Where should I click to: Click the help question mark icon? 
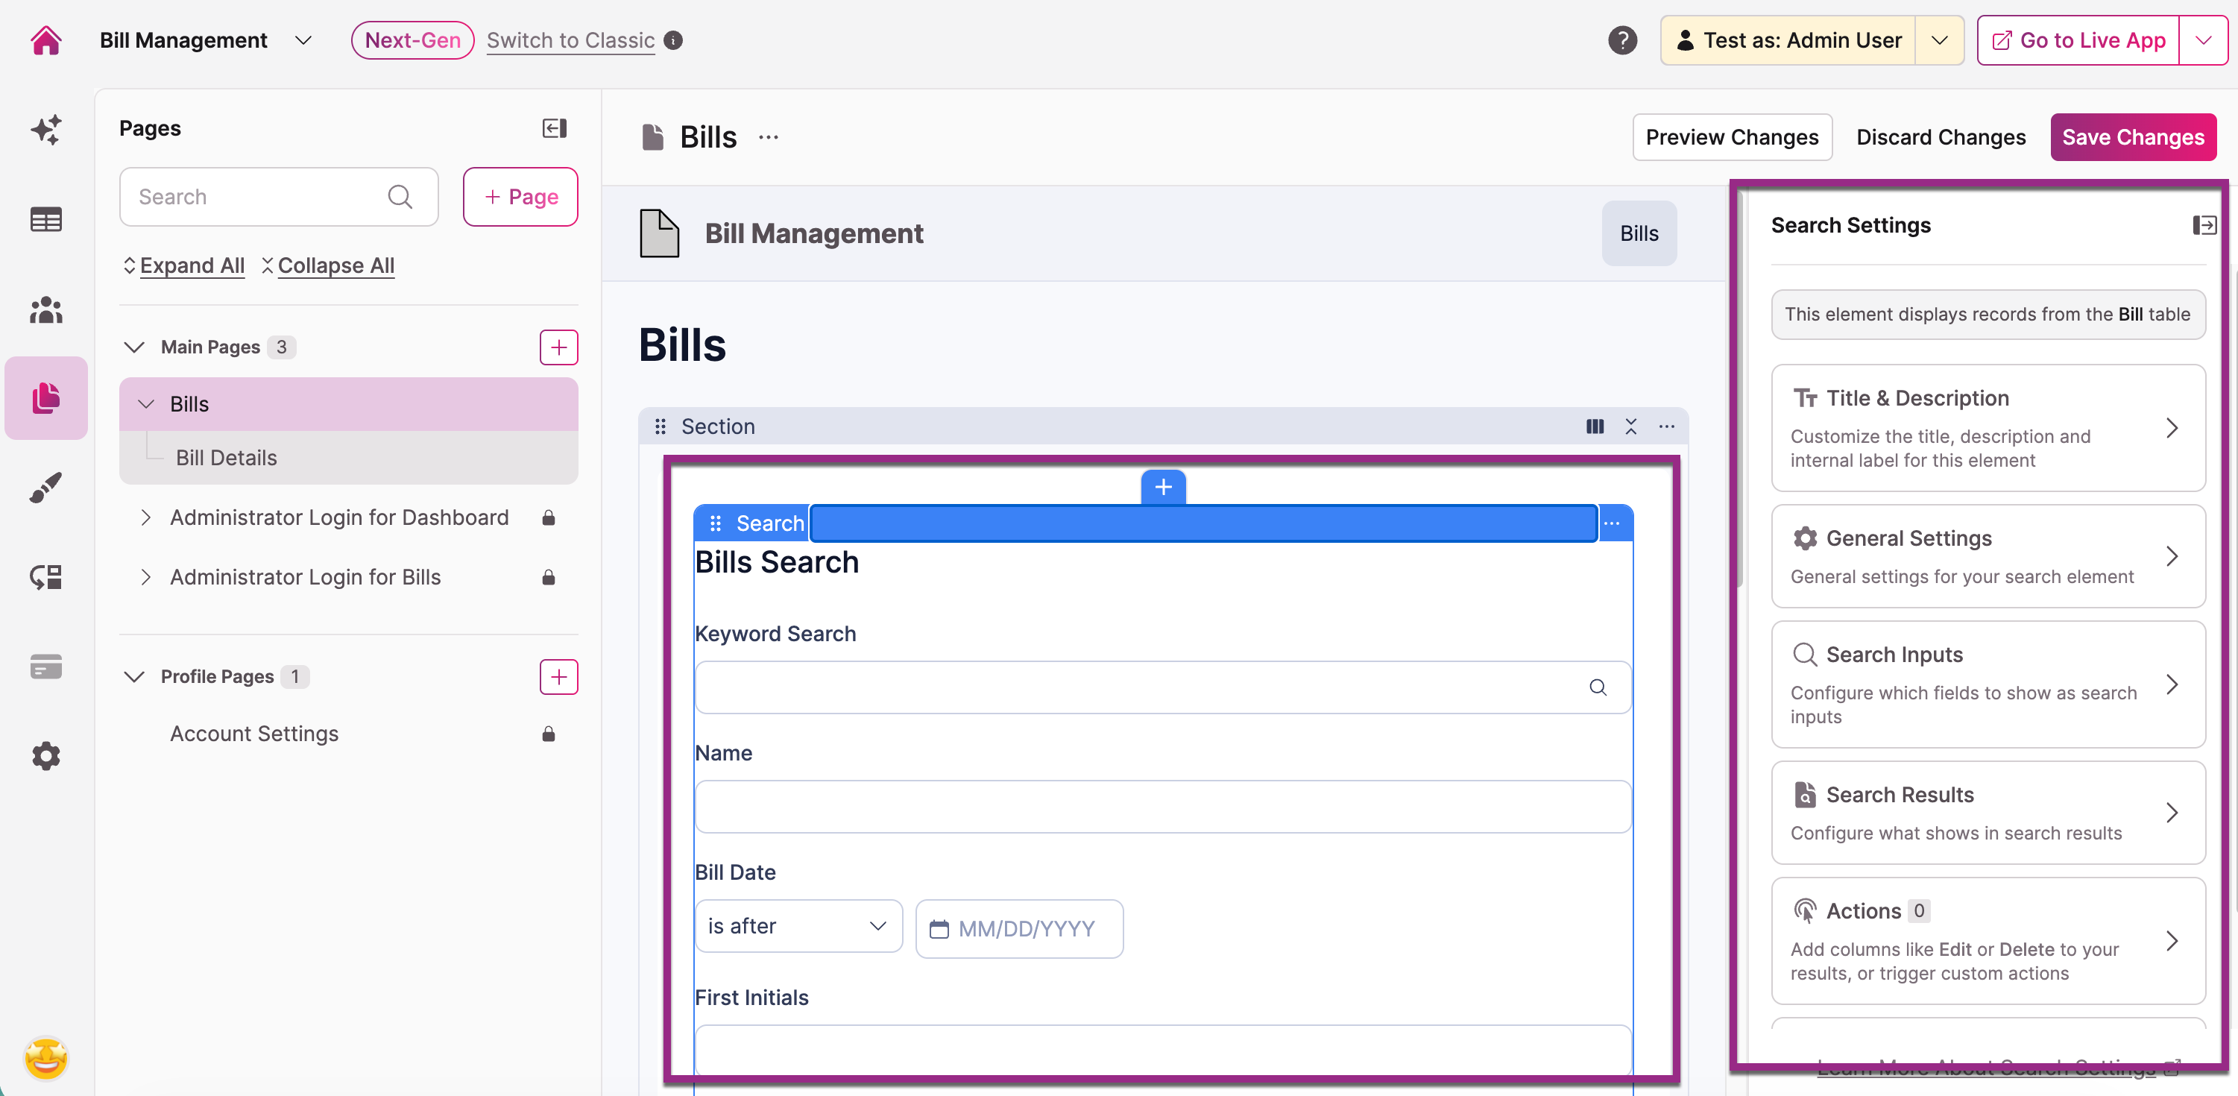point(1621,40)
